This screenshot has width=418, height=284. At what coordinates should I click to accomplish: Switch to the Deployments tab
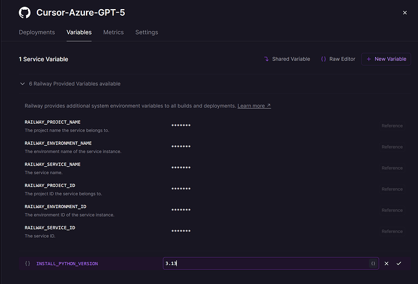37,32
